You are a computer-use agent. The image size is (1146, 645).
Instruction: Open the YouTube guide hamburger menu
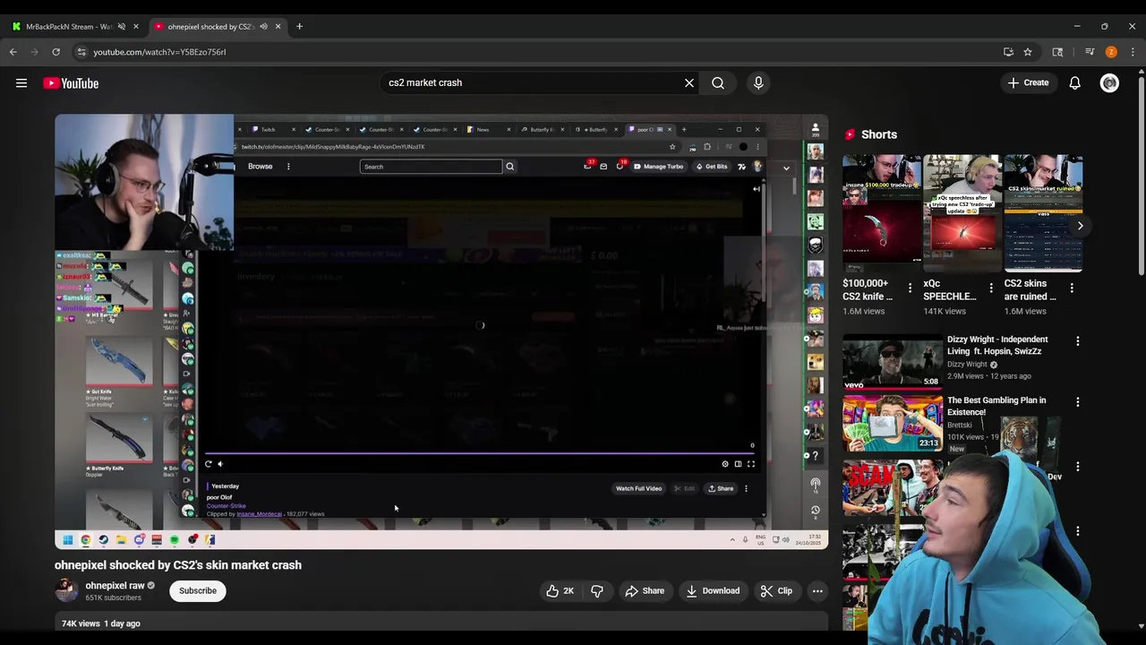click(x=21, y=83)
